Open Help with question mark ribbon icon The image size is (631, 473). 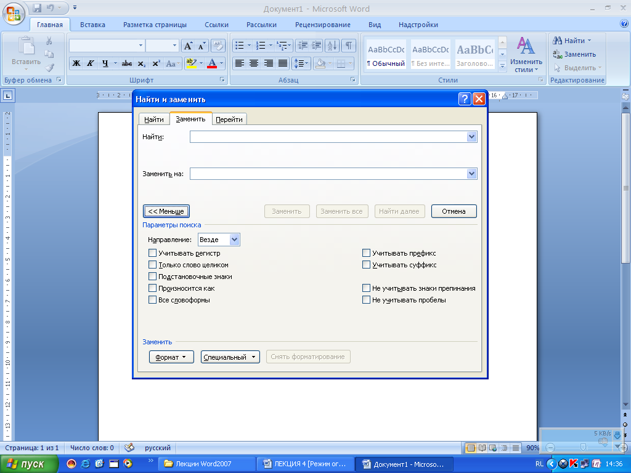tap(624, 24)
